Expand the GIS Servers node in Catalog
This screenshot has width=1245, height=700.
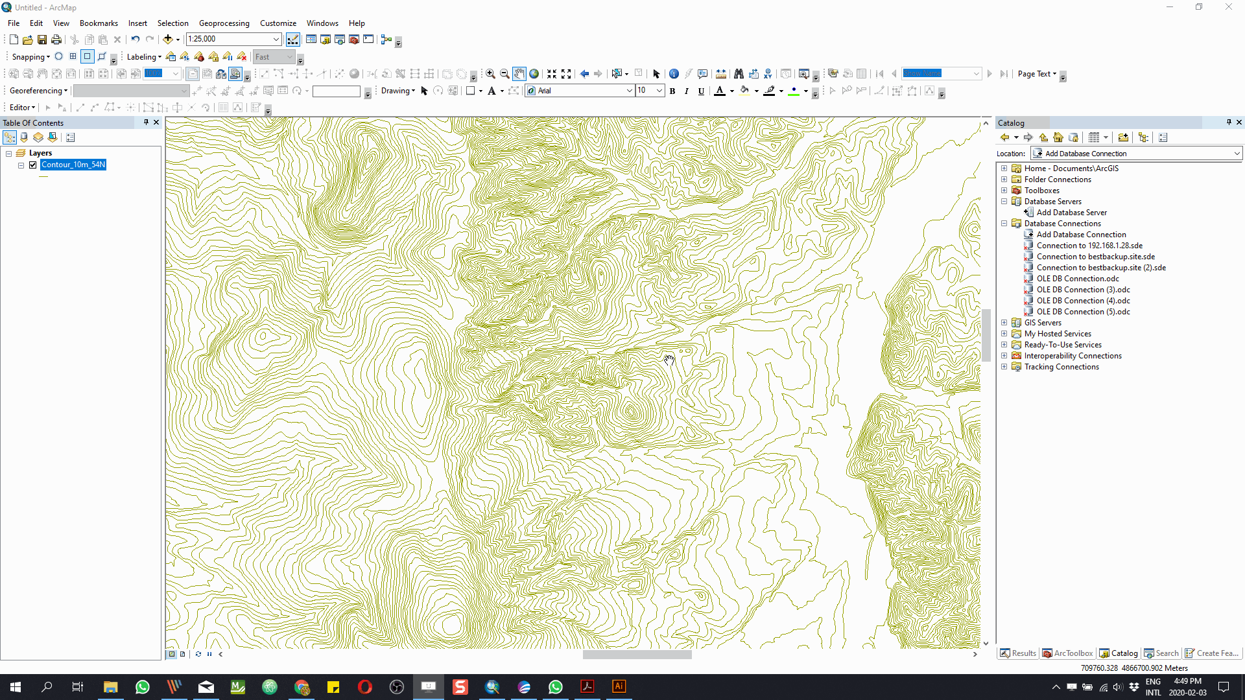1004,322
